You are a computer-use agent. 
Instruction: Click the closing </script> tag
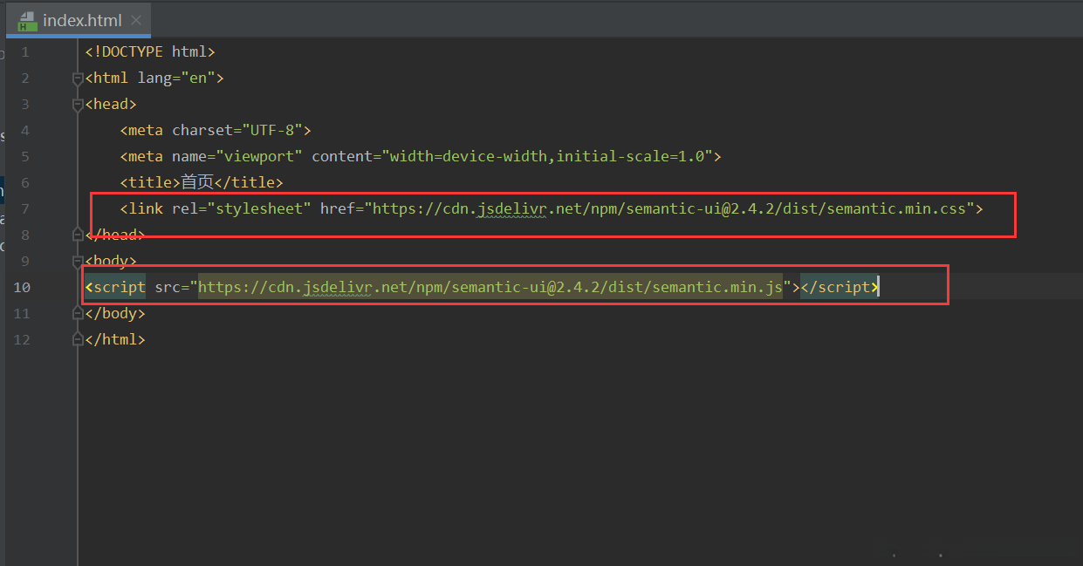(x=840, y=288)
